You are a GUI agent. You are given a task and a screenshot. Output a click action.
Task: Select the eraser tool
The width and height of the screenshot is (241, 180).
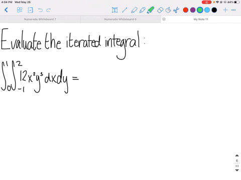[x=160, y=10]
